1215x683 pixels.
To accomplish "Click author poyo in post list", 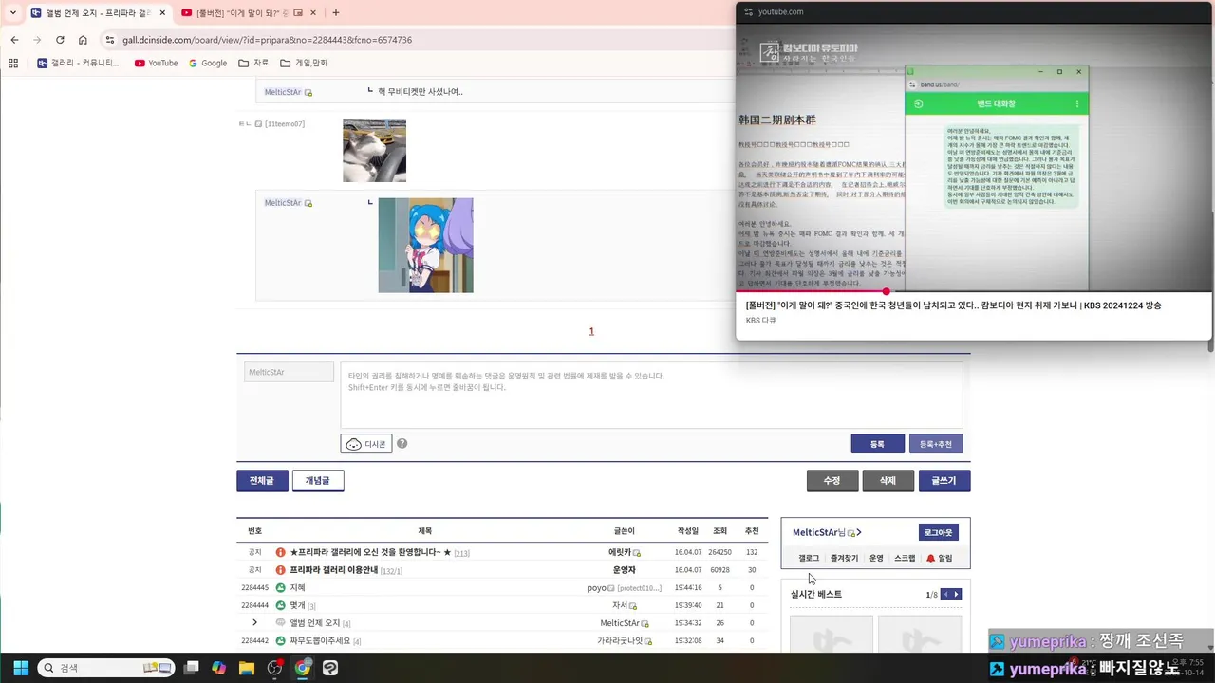I will 596,588.
